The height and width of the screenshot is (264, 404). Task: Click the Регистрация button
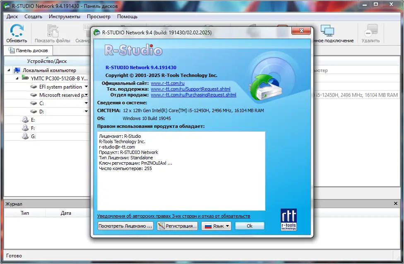[x=177, y=226]
